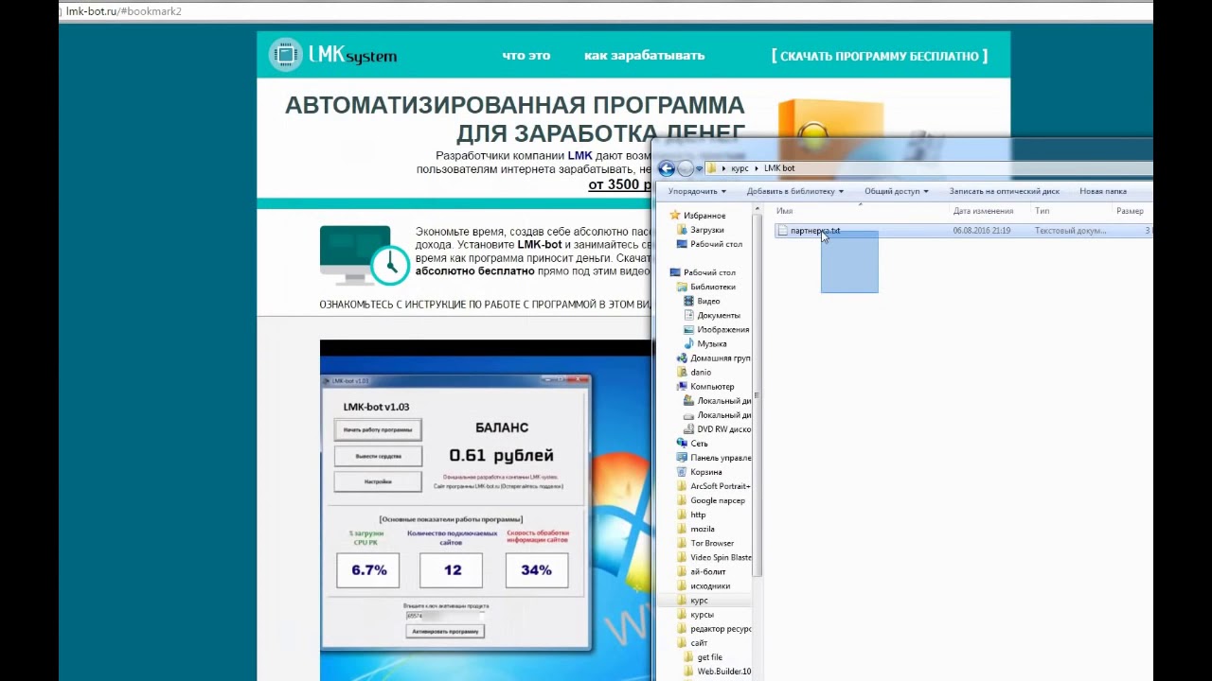Open the http folder

691,515
